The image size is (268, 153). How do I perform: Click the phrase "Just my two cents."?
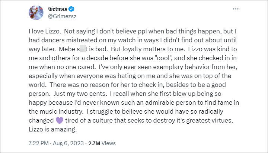tap(80, 94)
